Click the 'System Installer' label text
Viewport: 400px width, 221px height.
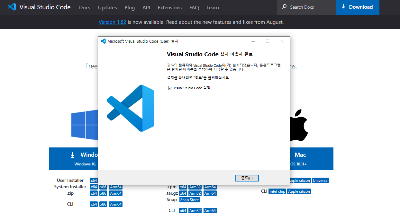tap(70, 187)
